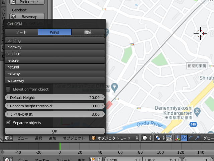
Task: Click the Onda River label on map
Action: coord(149,124)
